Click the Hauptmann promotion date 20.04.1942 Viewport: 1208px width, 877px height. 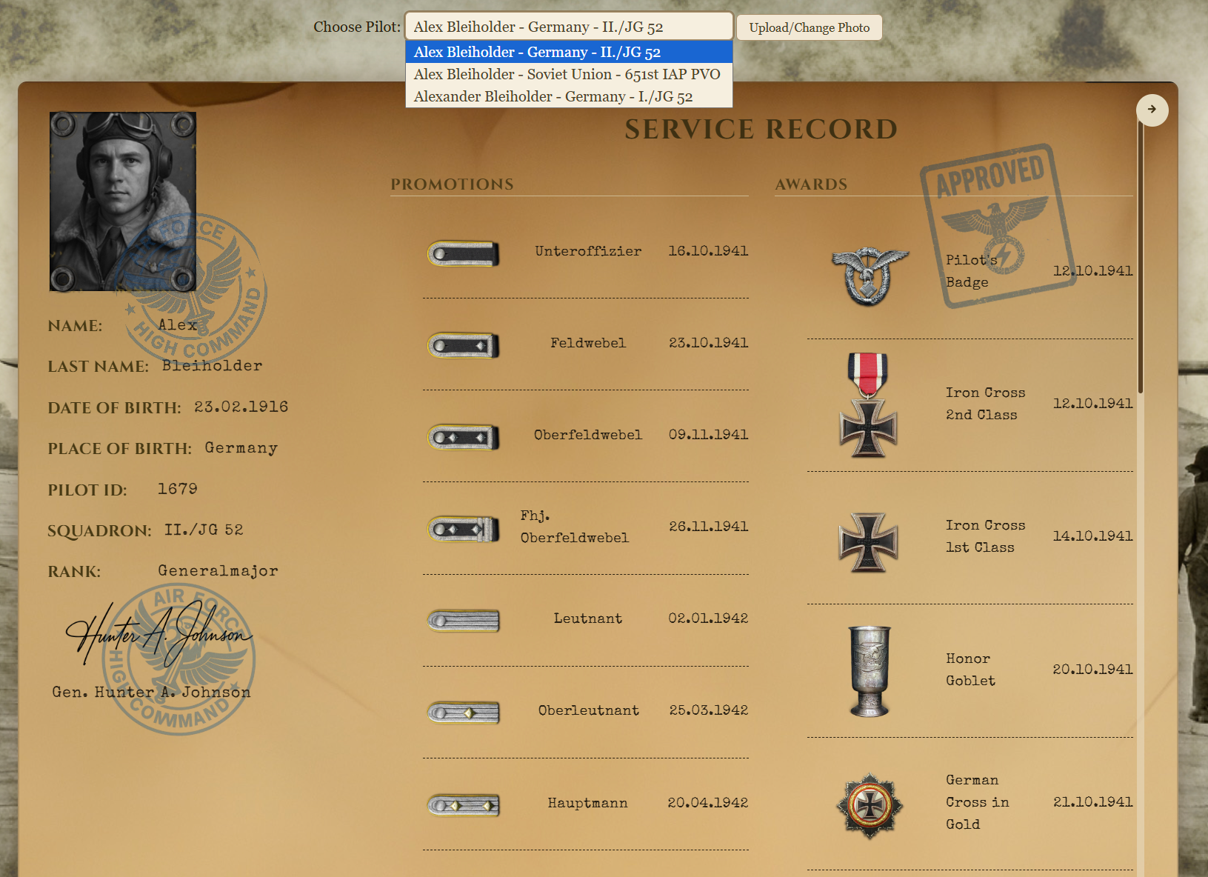pyautogui.click(x=708, y=803)
